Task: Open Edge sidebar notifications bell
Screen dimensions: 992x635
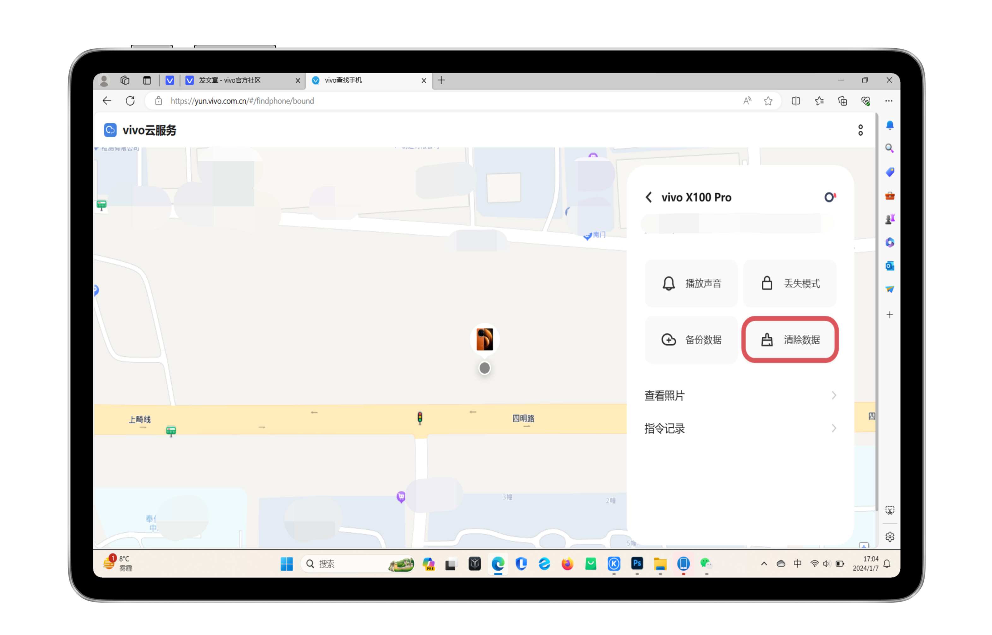Action: [x=890, y=125]
